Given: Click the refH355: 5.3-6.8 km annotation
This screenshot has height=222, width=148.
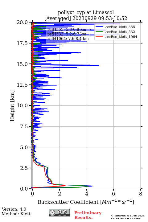Looking at the screenshot, I should click(x=67, y=30).
